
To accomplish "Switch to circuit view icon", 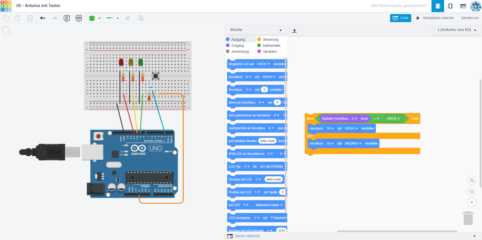I will 438,6.
